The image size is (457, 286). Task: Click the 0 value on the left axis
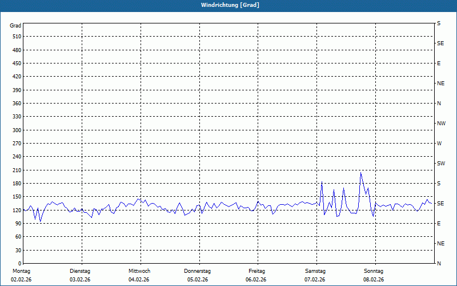coord(19,264)
